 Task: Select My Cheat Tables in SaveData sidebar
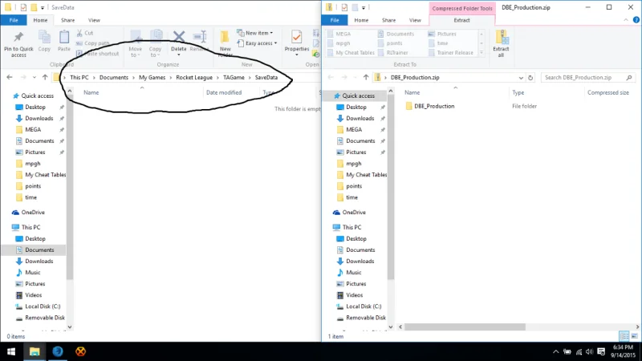pyautogui.click(x=45, y=175)
